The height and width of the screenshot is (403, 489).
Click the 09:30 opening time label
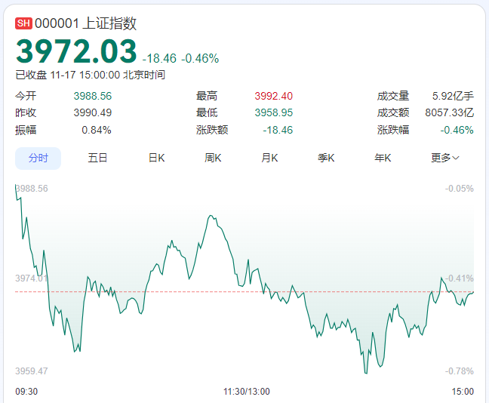coord(26,391)
